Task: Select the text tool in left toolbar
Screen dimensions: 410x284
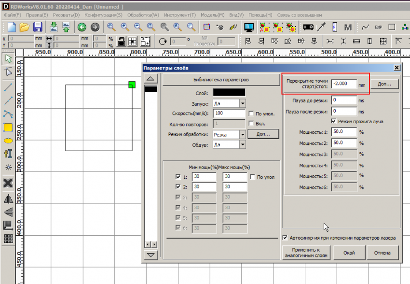Action: click(8, 154)
